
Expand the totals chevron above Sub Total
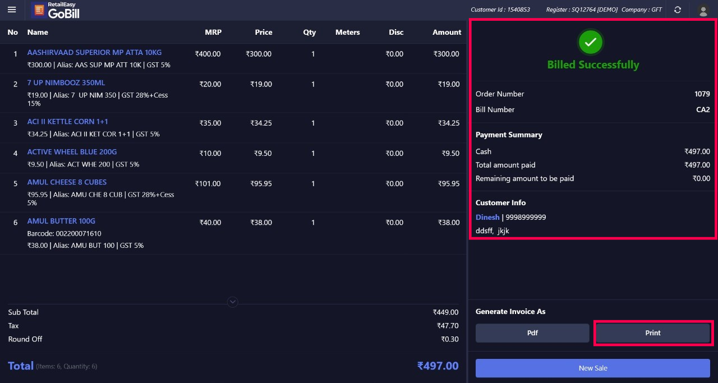tap(233, 302)
